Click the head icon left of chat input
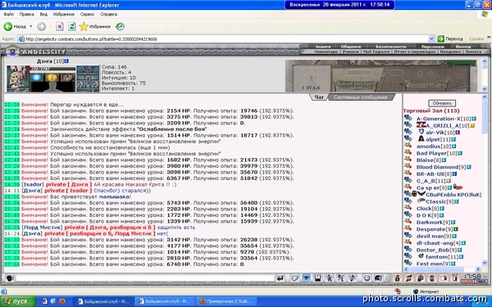This screenshot has height=307, width=492. pyautogui.click(x=10, y=278)
